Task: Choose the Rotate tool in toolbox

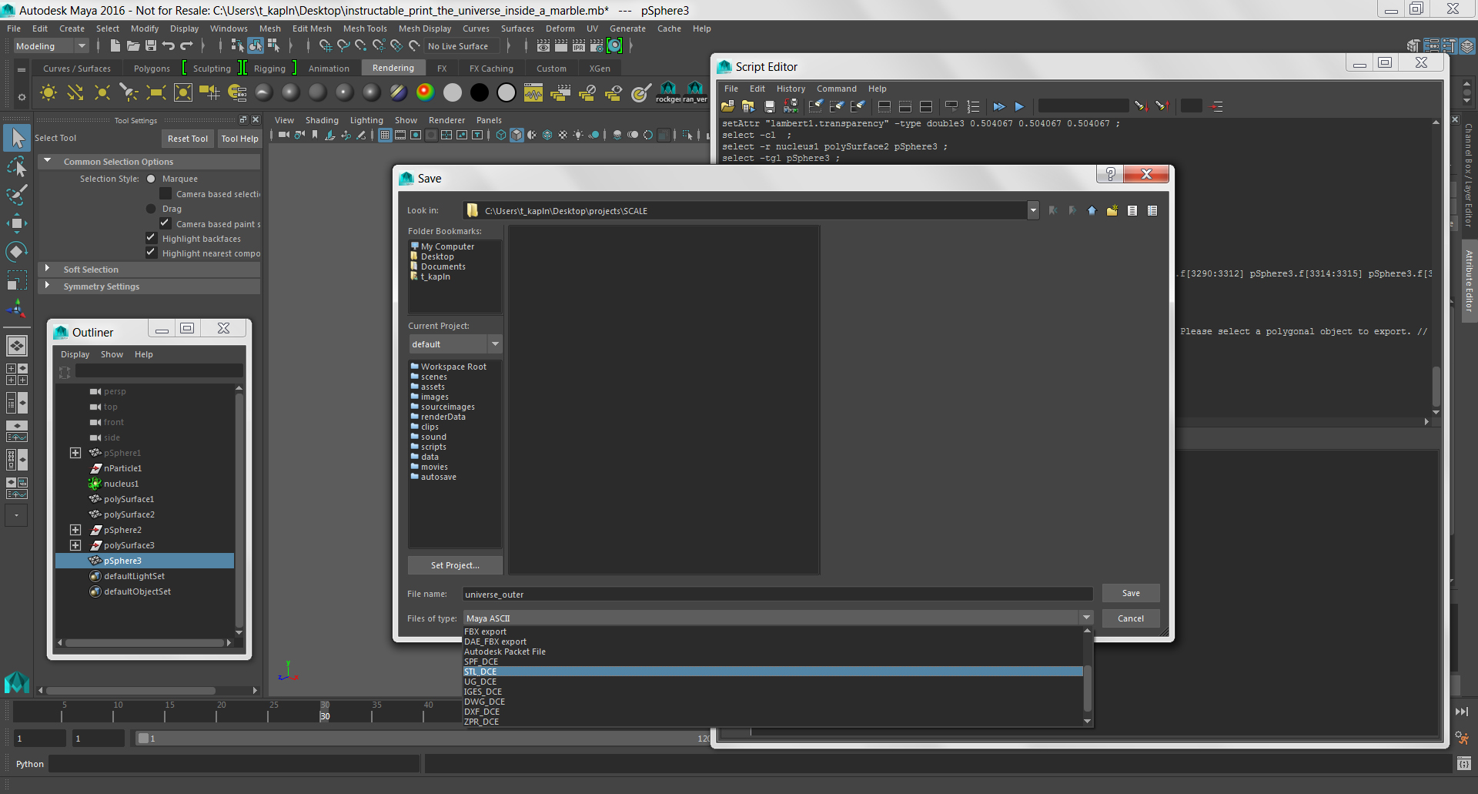Action: 16,252
